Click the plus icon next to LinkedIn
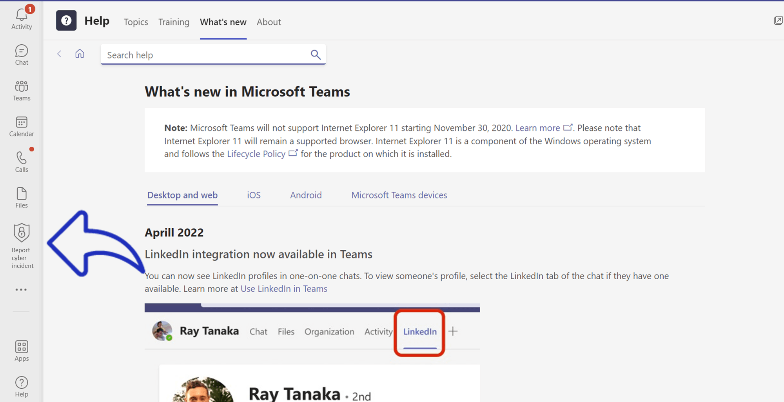Screen dimensions: 784x402 (x=453, y=331)
